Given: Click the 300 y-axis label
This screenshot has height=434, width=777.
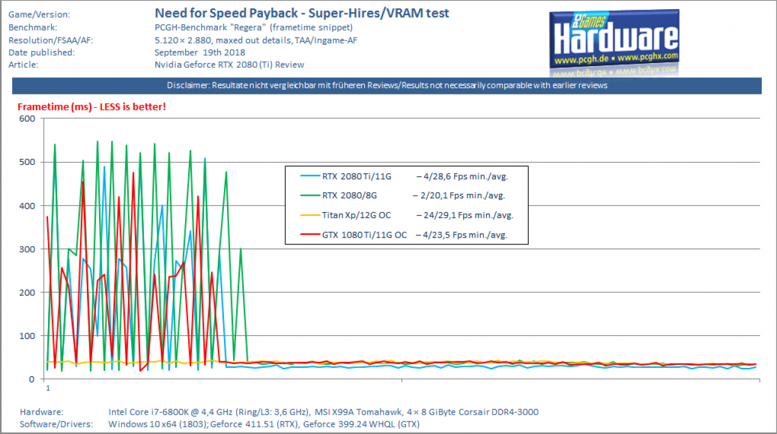Looking at the screenshot, I should [x=27, y=249].
